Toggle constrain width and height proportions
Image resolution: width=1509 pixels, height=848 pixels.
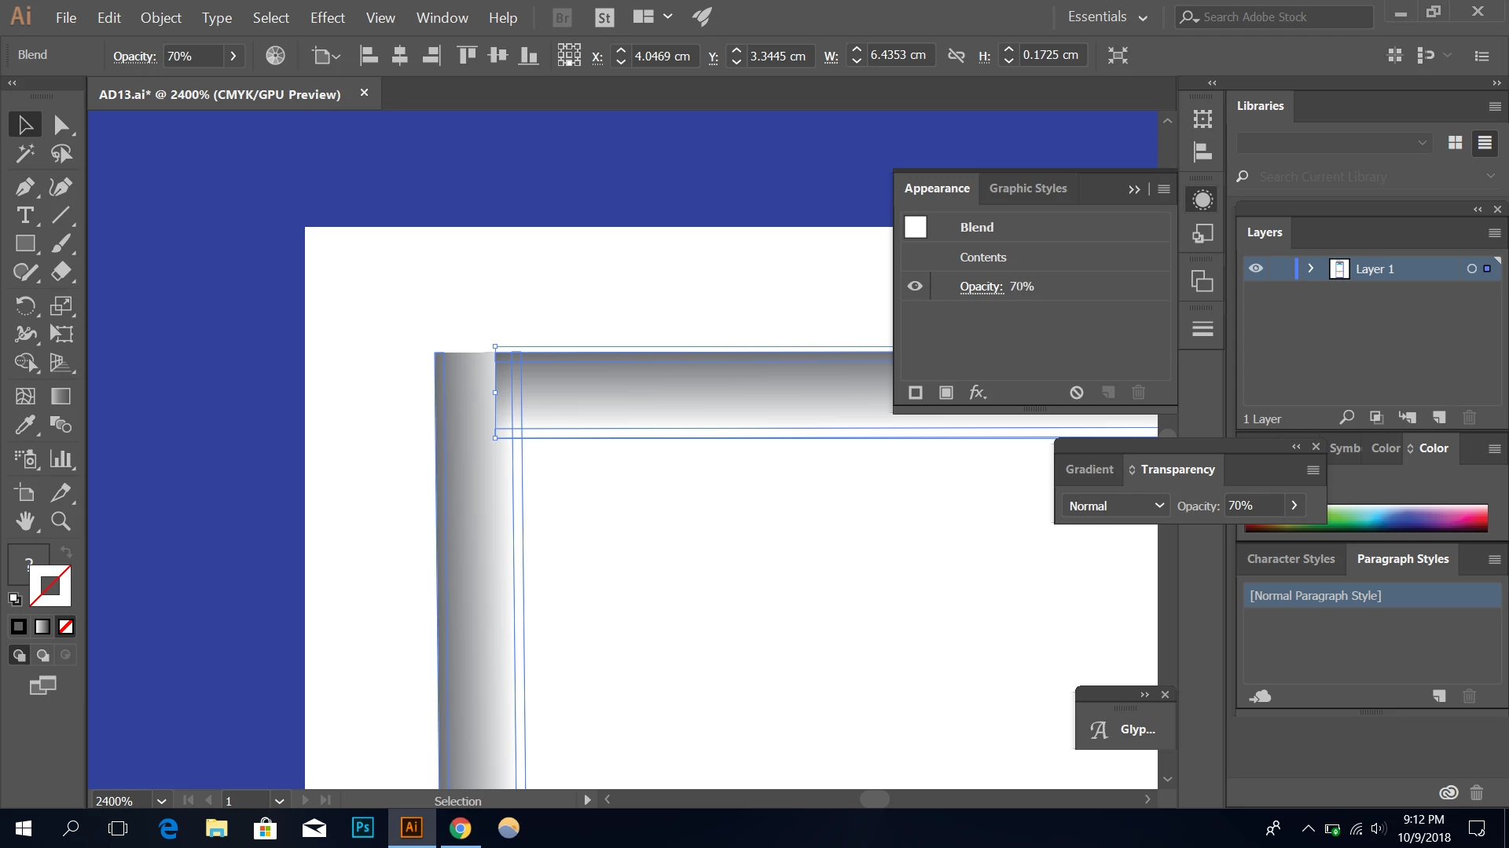[x=956, y=56]
